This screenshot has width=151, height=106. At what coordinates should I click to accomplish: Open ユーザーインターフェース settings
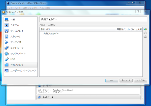[21, 71]
